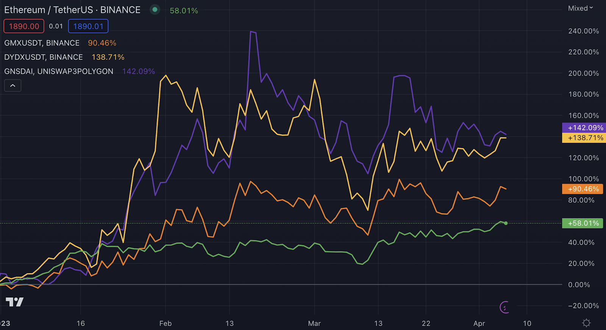The height and width of the screenshot is (330, 606).
Task: Click the 0.00% level on price axis
Action: coord(579,285)
